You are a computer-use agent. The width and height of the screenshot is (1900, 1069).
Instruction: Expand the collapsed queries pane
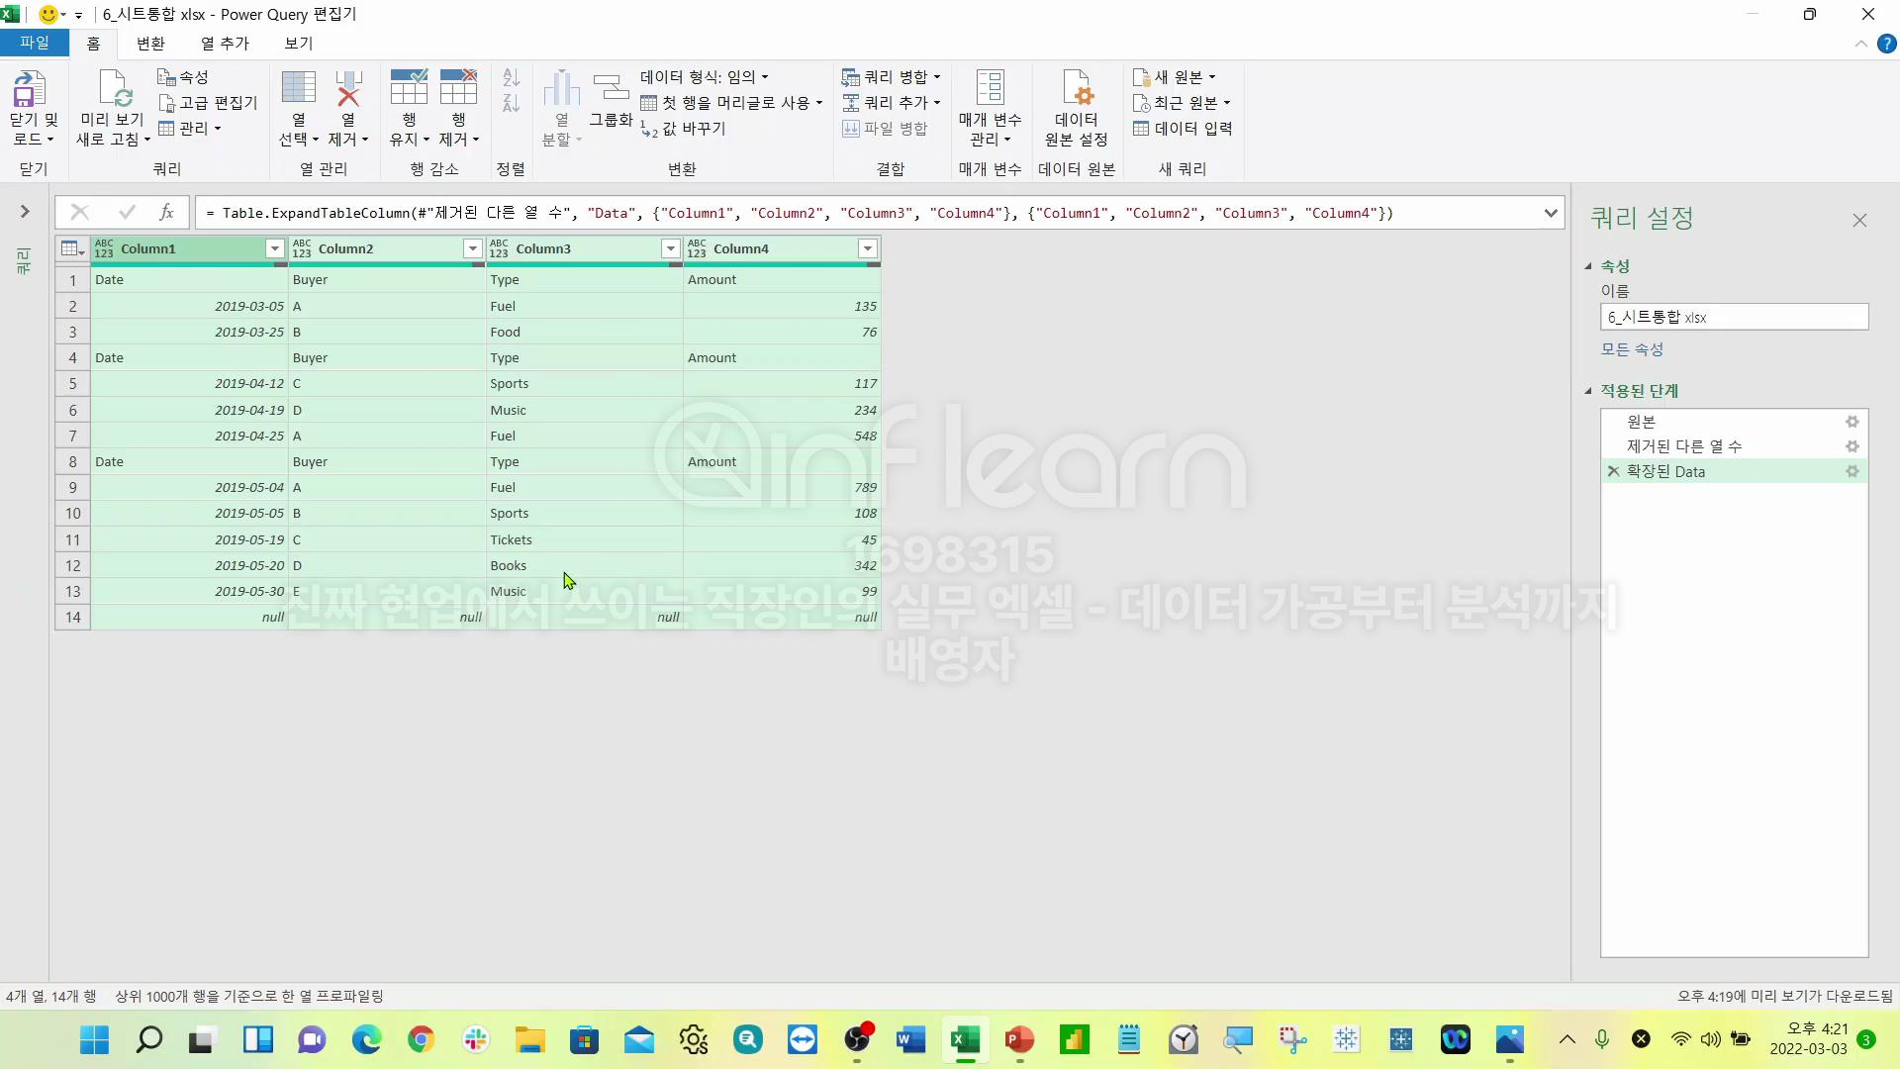[25, 212]
